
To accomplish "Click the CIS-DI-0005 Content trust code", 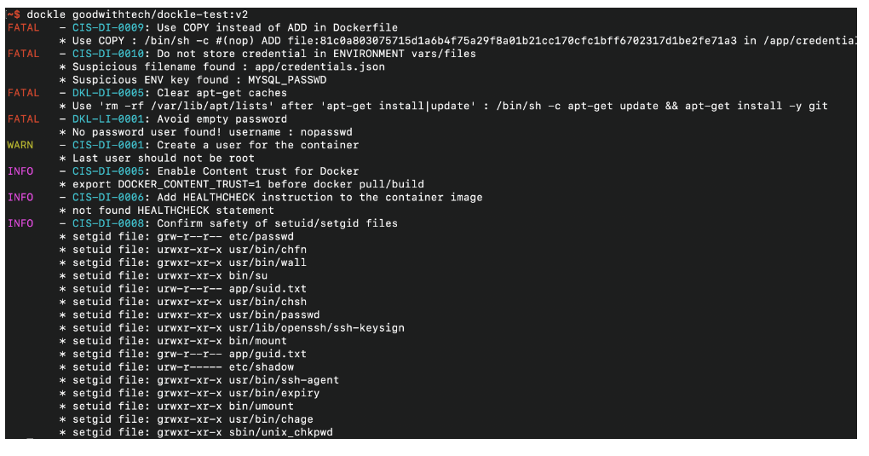I will click(x=107, y=171).
